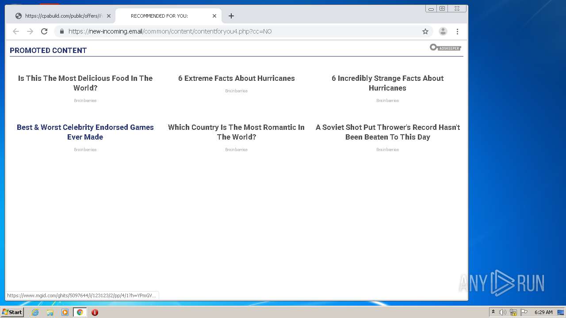Click the PROMOTED CONTENT heading
The image size is (566, 318).
coord(48,50)
